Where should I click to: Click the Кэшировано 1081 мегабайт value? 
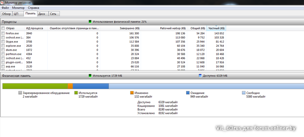pos(168,106)
